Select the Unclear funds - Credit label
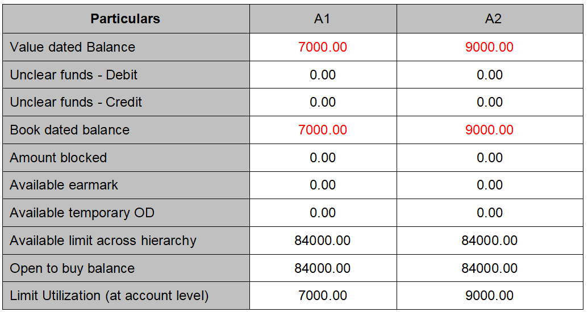The image size is (588, 312). (x=76, y=102)
